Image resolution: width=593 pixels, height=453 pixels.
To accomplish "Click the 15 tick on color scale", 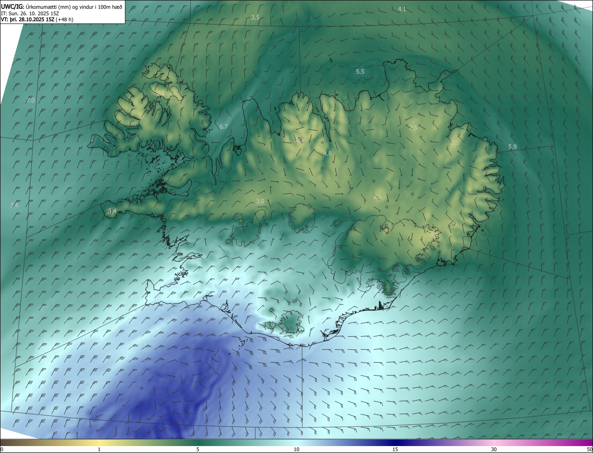I will click(x=395, y=449).
